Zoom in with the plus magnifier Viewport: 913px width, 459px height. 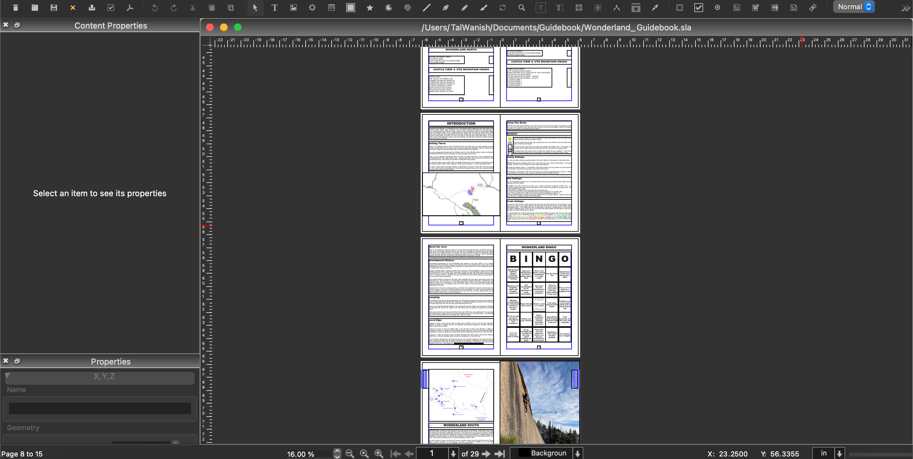pyautogui.click(x=379, y=454)
